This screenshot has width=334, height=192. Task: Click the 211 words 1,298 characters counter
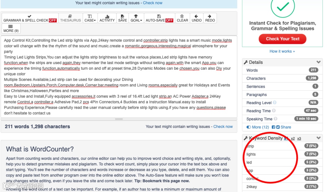point(37,127)
